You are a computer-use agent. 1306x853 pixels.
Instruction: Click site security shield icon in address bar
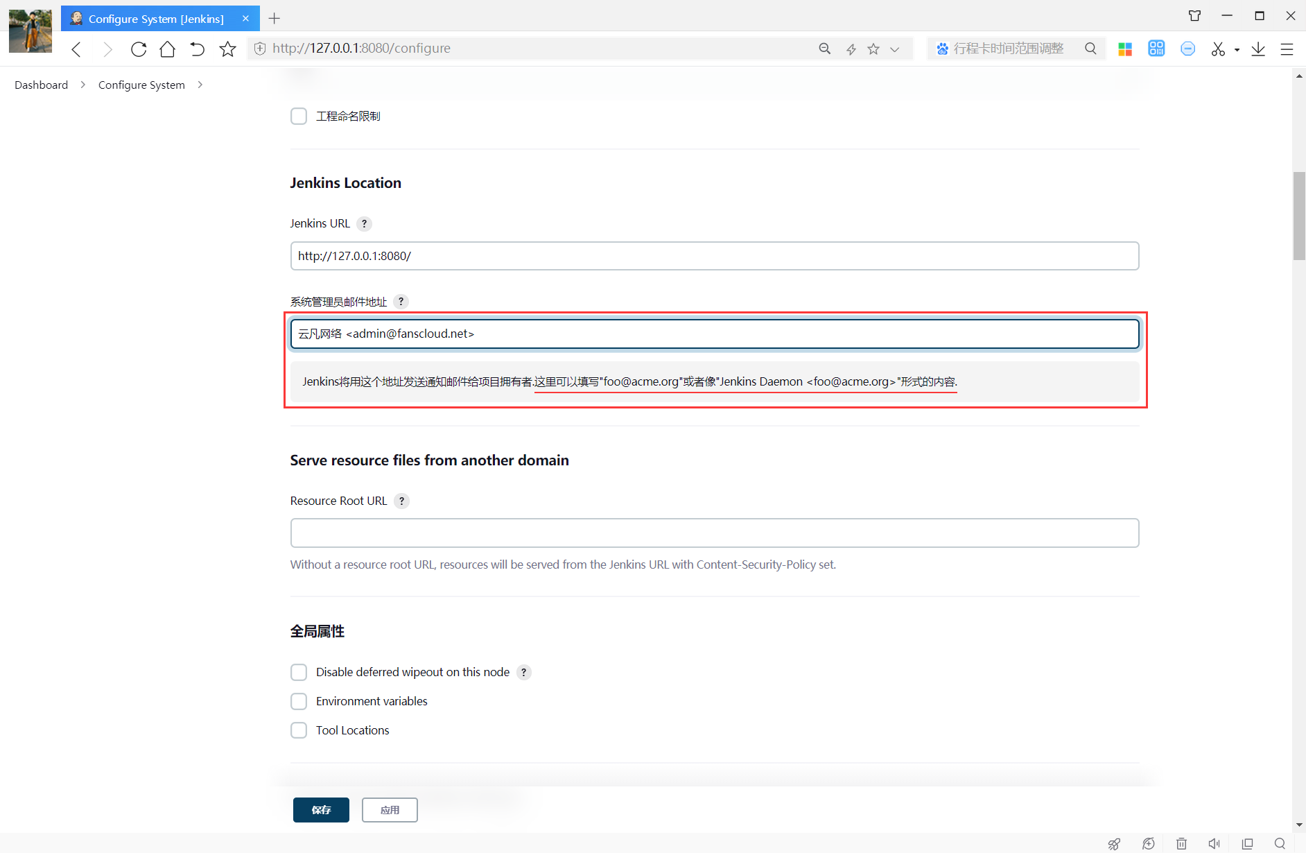click(x=260, y=49)
